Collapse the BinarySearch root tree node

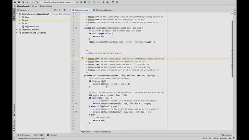[x=17, y=14]
